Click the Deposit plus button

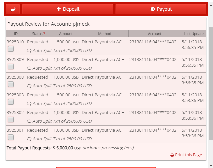pyautogui.click(x=68, y=9)
